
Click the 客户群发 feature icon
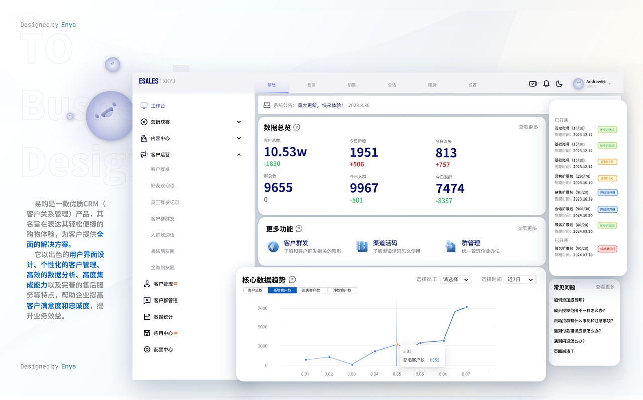point(273,246)
